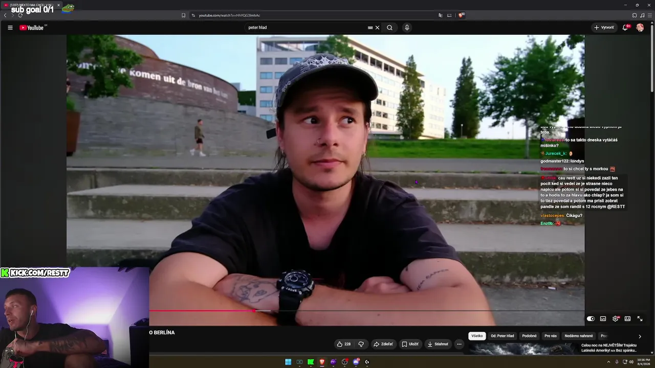Open the Windows Start button
This screenshot has height=368, width=655.
[288, 362]
